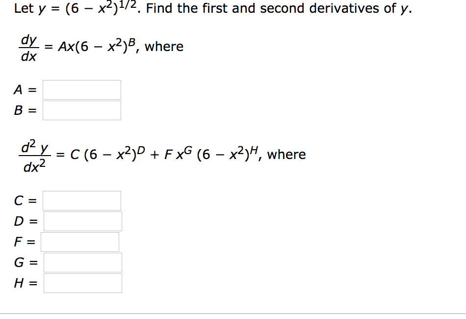Click the horizontal divider at page bottom
Image resolution: width=466 pixels, height=319 pixels.
[233, 312]
